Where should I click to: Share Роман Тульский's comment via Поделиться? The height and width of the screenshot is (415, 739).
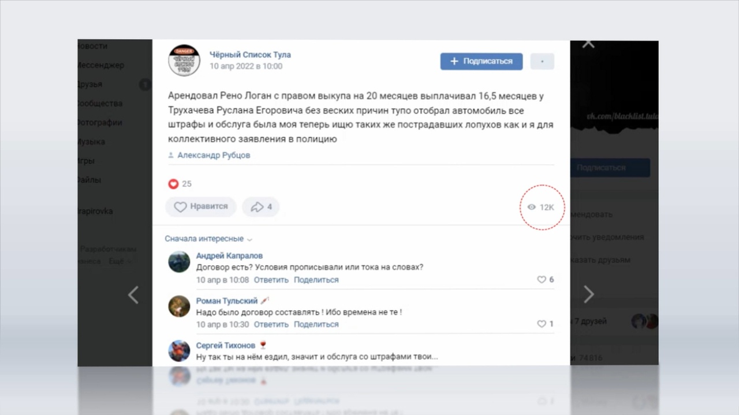tap(316, 324)
